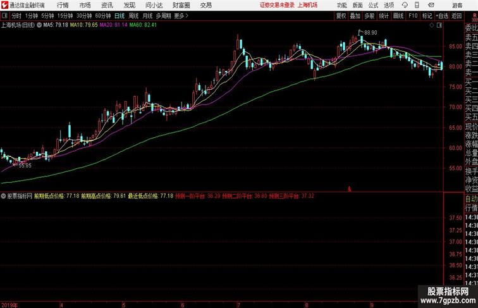Click the 画线 drawing tool button
This screenshot has height=308, width=478.
[x=398, y=16]
